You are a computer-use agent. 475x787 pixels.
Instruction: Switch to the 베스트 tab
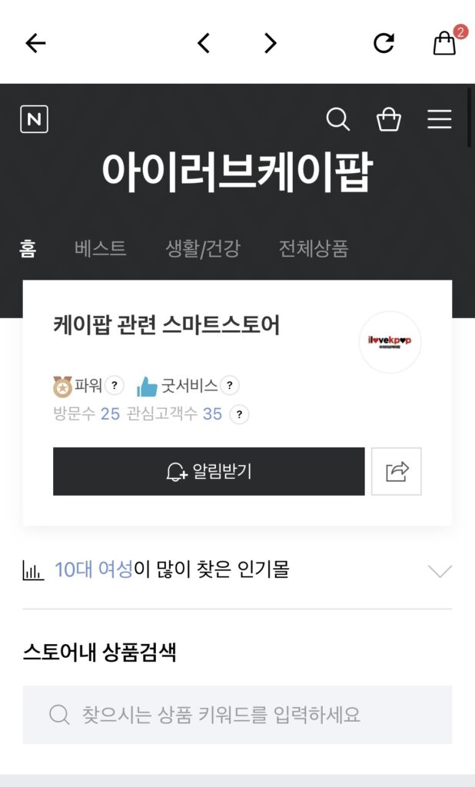click(x=101, y=248)
